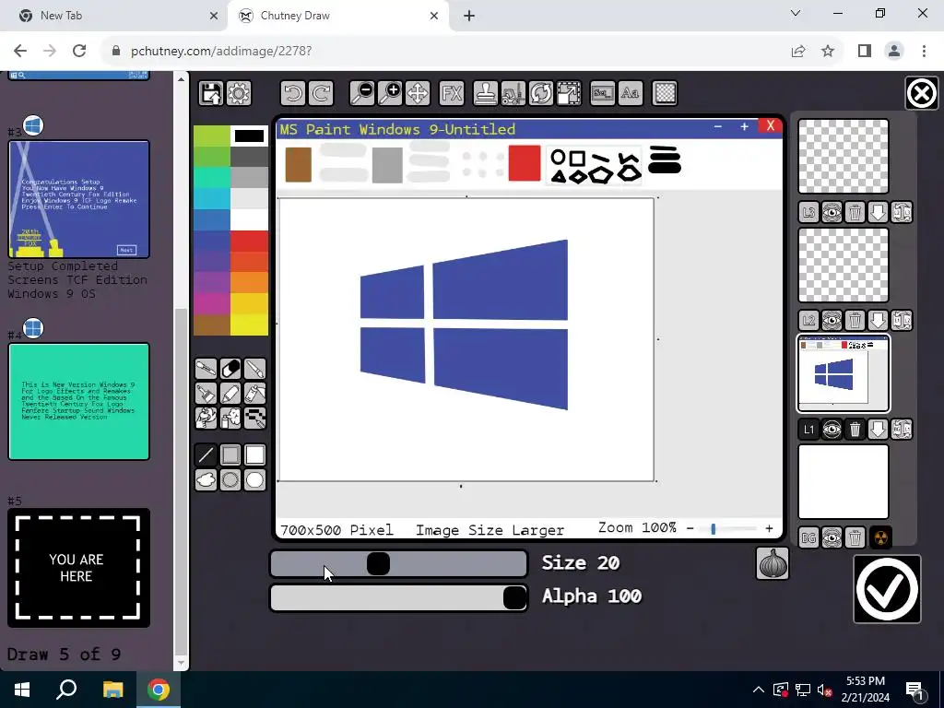Image resolution: width=944 pixels, height=708 pixels.
Task: Pick the red color swatch in palette
Action: coord(249,242)
